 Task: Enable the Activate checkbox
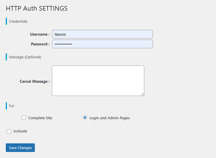point(9,132)
